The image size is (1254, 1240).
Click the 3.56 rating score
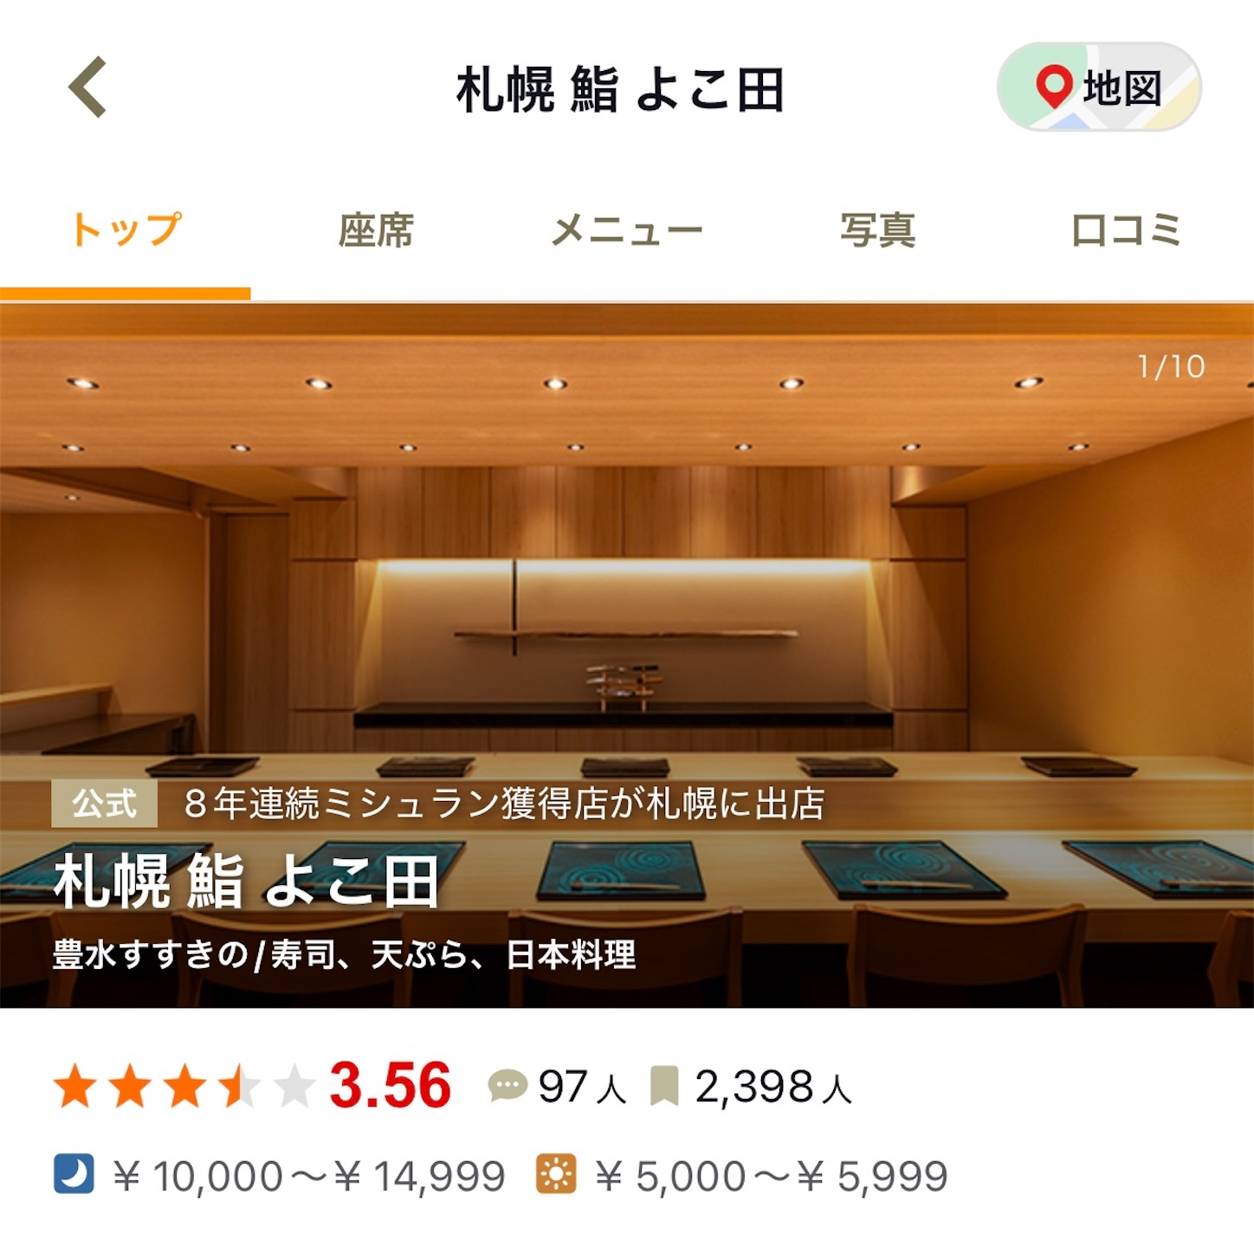click(x=391, y=1085)
